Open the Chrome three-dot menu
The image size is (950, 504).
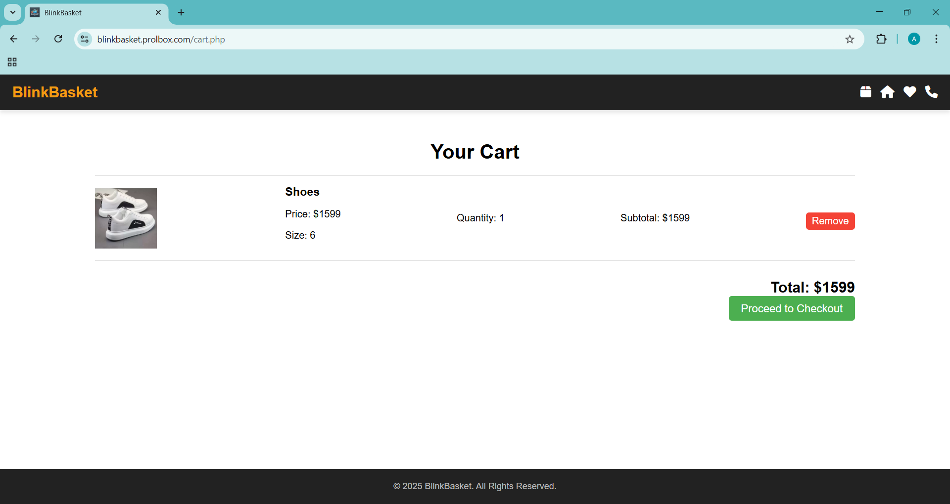936,39
